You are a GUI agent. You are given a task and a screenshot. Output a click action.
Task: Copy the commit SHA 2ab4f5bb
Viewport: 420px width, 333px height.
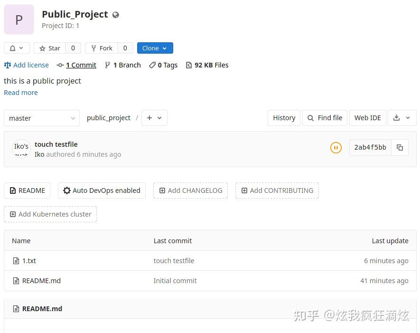pyautogui.click(x=400, y=147)
